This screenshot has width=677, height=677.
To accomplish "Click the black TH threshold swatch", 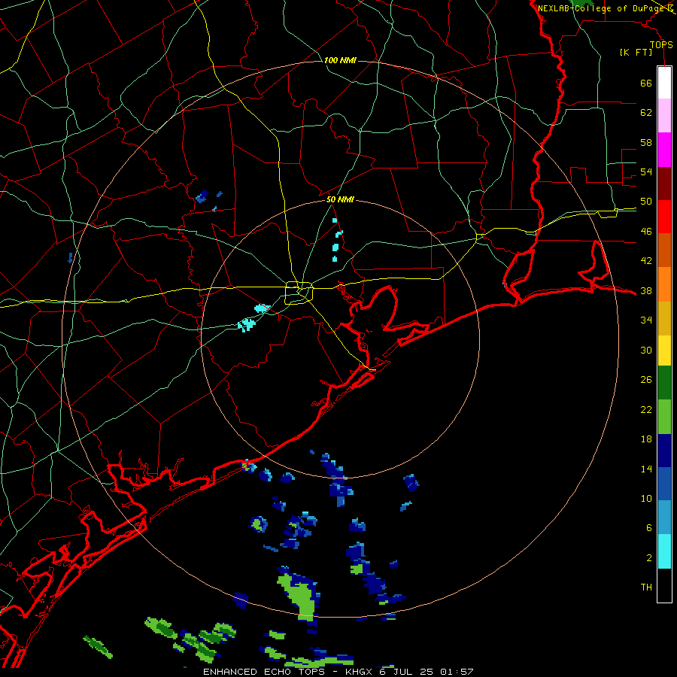I will click(664, 585).
